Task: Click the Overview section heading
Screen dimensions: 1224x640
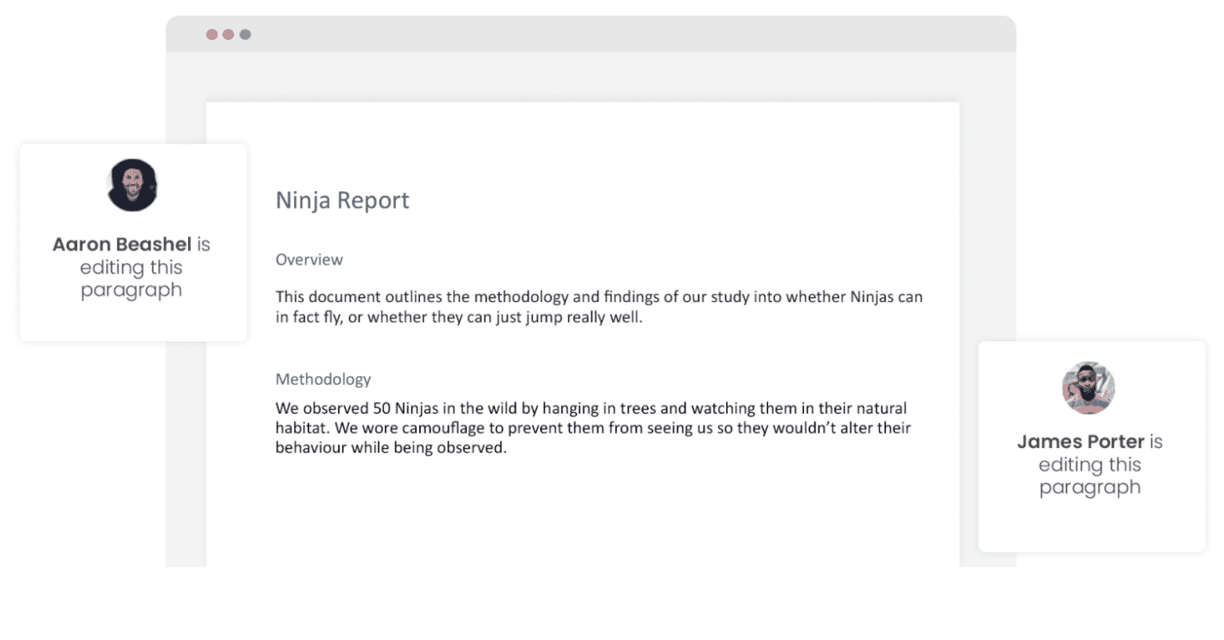Action: pyautogui.click(x=309, y=259)
